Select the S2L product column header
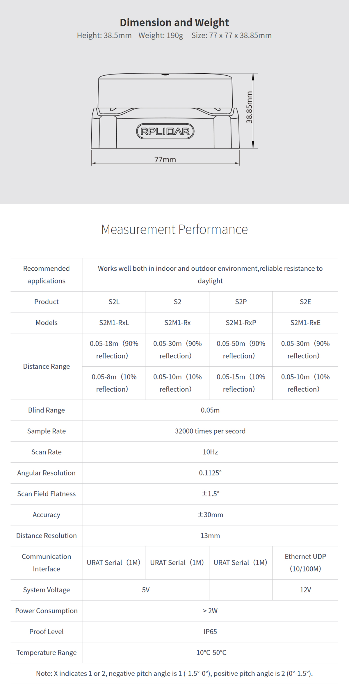Screen dimensions: 349x690 [x=114, y=302]
